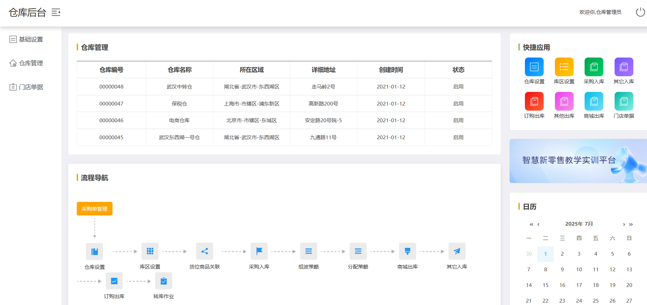
Task: Go to next month in calendar
Action: (x=624, y=224)
